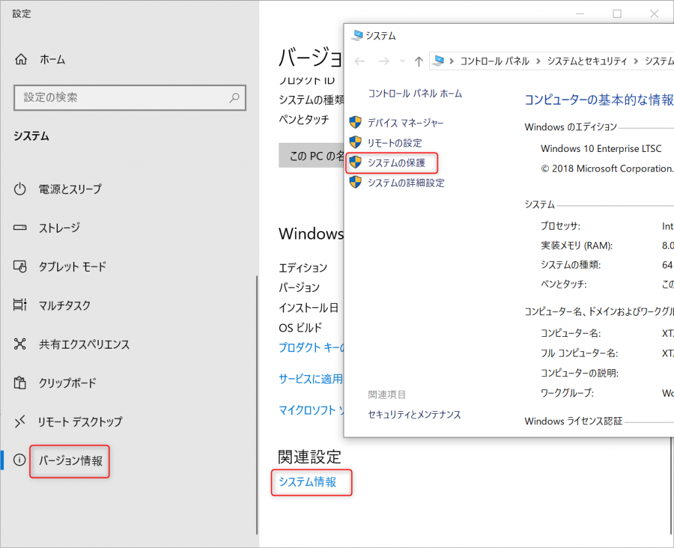Open the Storage settings icon
This screenshot has height=548, width=674.
(x=20, y=228)
